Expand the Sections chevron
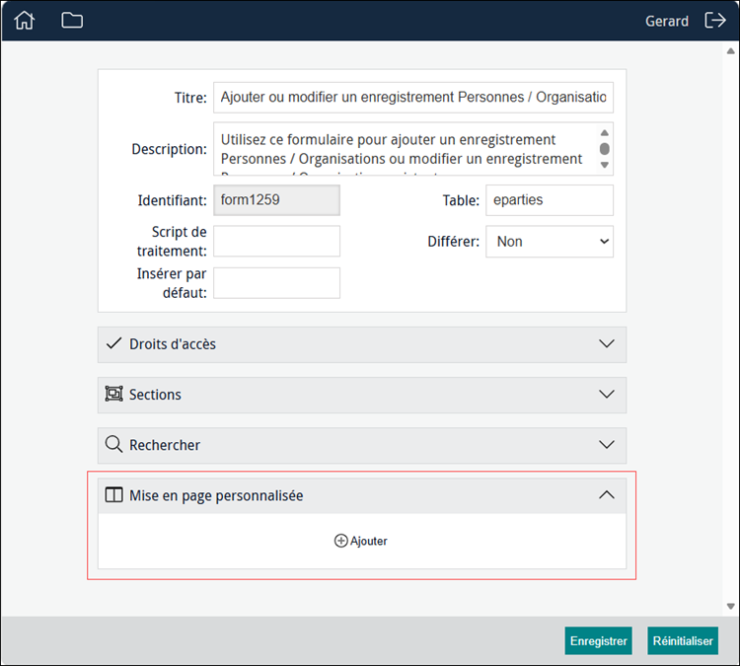This screenshot has width=740, height=666. [607, 394]
